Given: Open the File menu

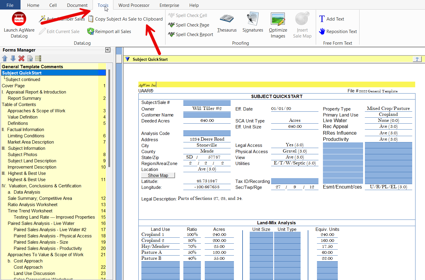Looking at the screenshot, I should point(10,5).
